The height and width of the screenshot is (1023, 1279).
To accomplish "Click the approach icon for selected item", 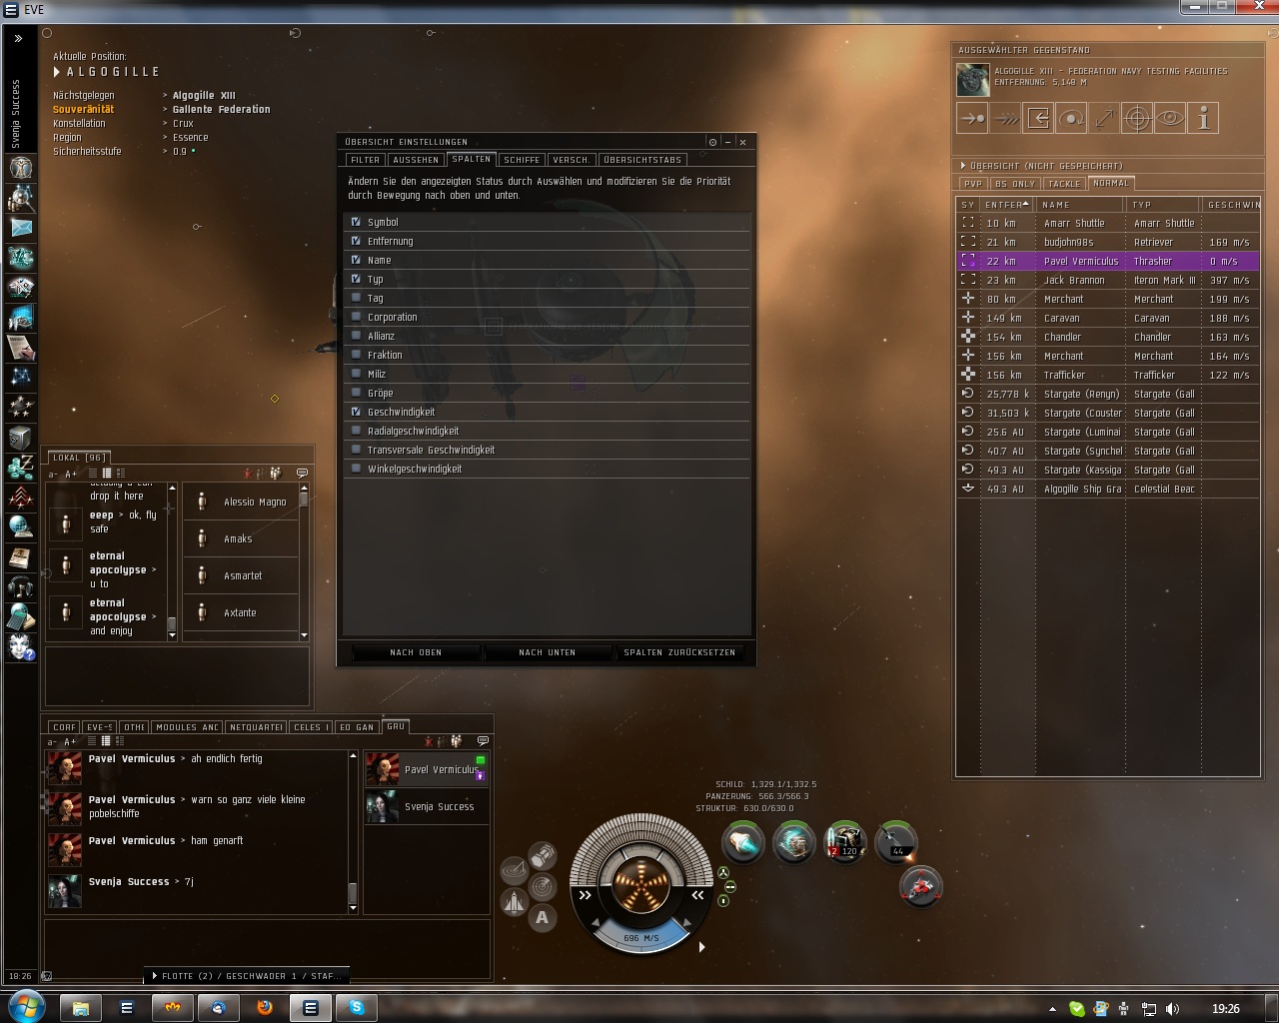I will 972,118.
